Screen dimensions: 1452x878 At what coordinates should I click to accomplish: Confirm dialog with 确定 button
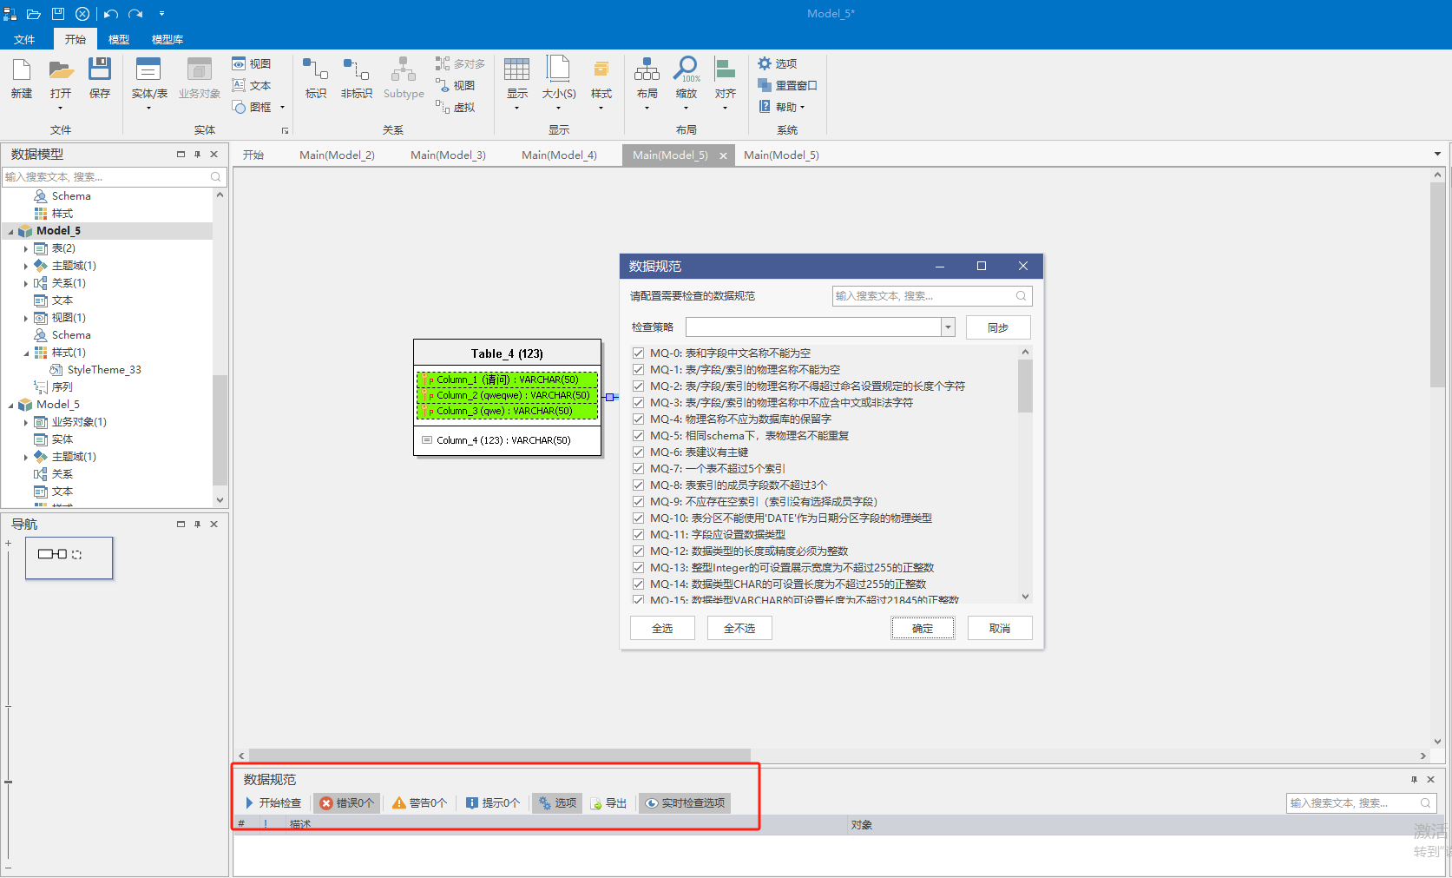pos(923,628)
